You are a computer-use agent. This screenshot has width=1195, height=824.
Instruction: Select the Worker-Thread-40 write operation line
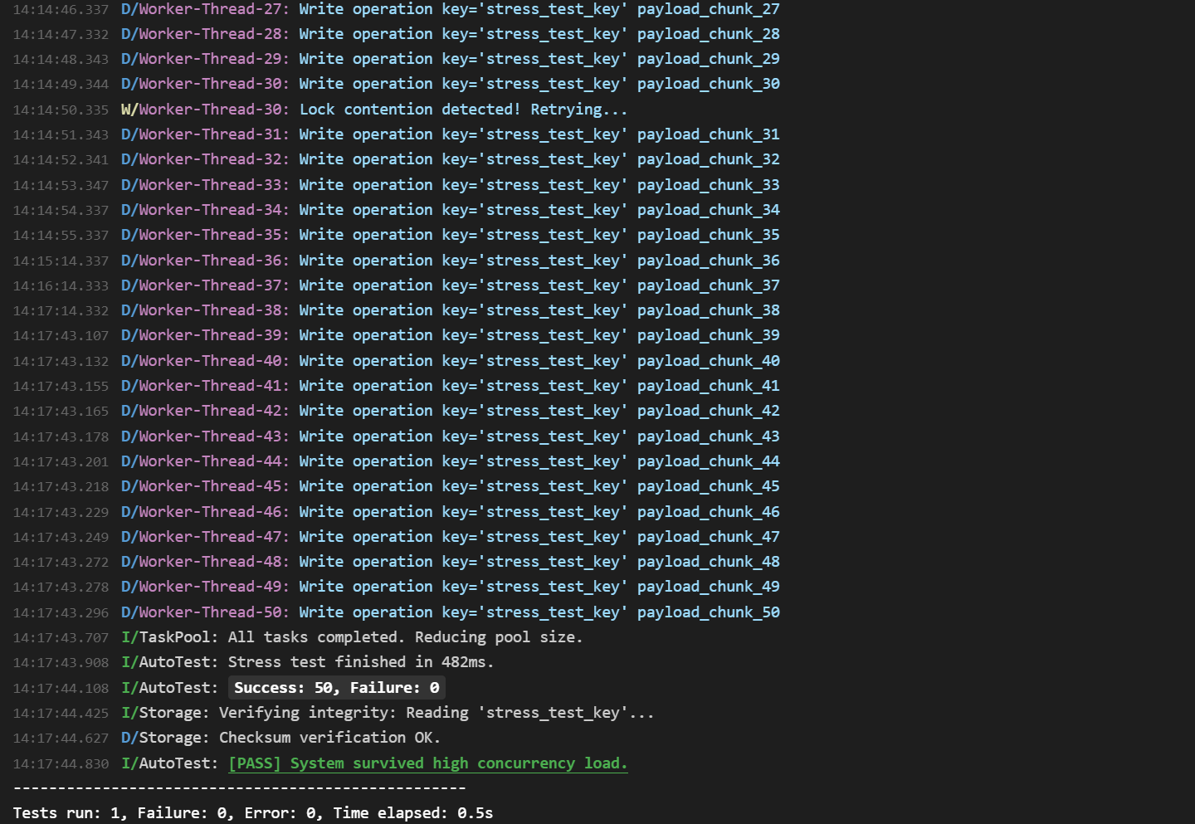pyautogui.click(x=397, y=361)
